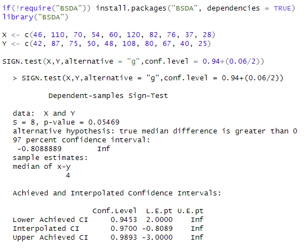Click the install.packages function call

(195, 8)
